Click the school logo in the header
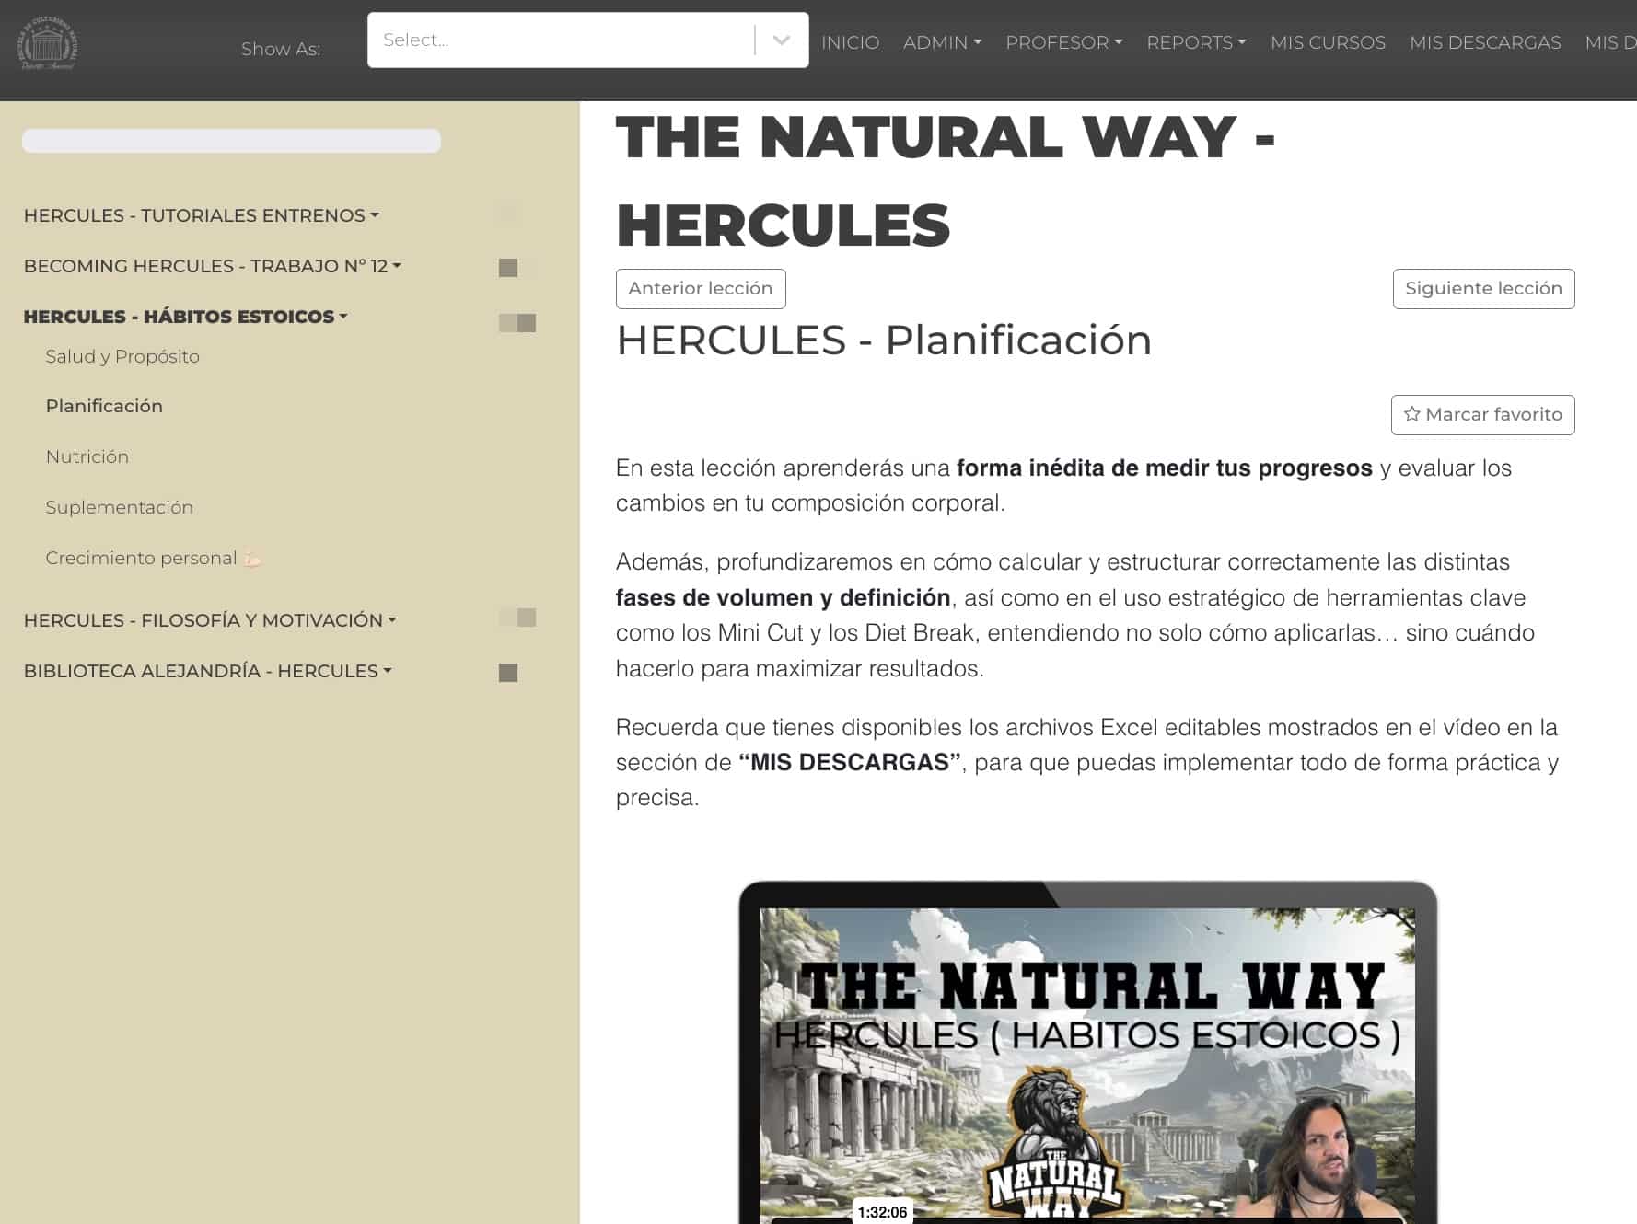Screen dimensions: 1637x1224 pyautogui.click(x=48, y=42)
